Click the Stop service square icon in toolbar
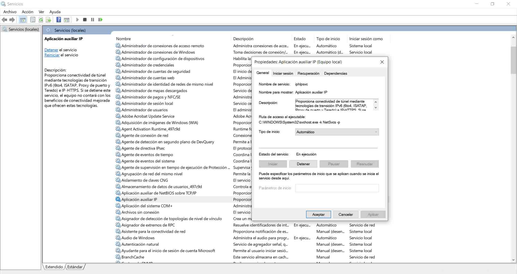This screenshot has height=274, width=517. pos(85,20)
